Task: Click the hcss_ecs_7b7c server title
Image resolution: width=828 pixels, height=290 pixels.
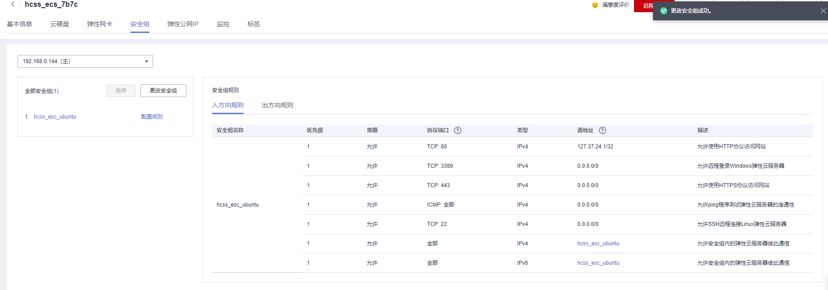Action: point(51,5)
